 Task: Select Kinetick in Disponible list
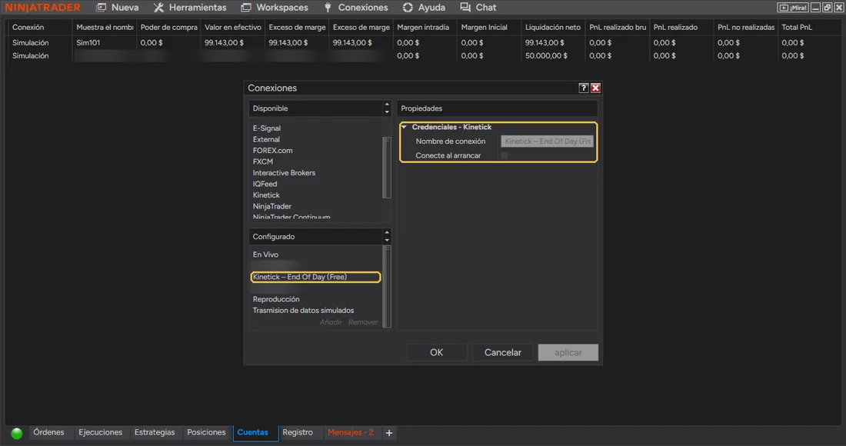266,195
